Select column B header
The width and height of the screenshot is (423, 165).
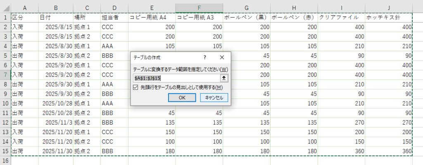point(56,8)
